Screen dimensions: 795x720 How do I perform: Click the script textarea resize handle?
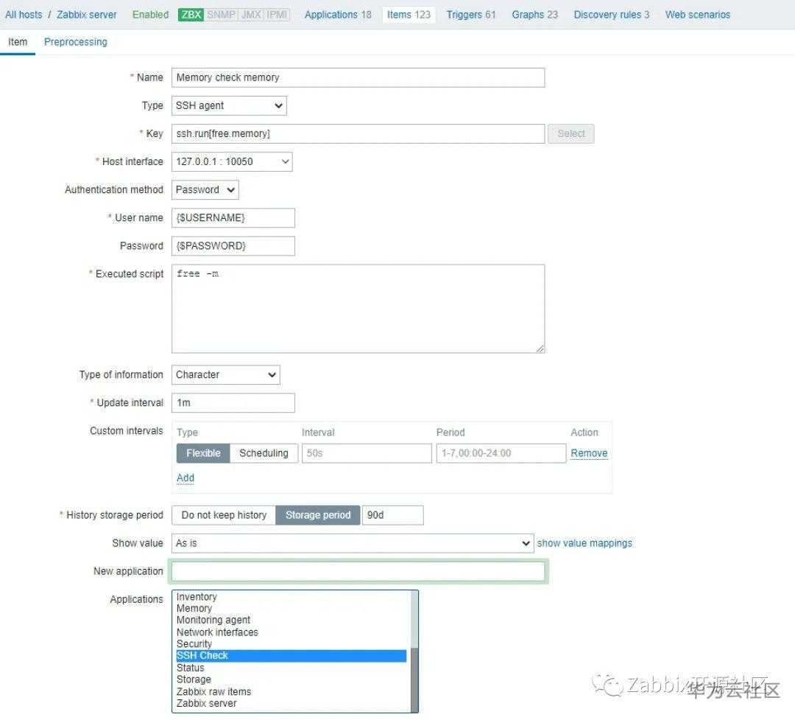(x=540, y=349)
